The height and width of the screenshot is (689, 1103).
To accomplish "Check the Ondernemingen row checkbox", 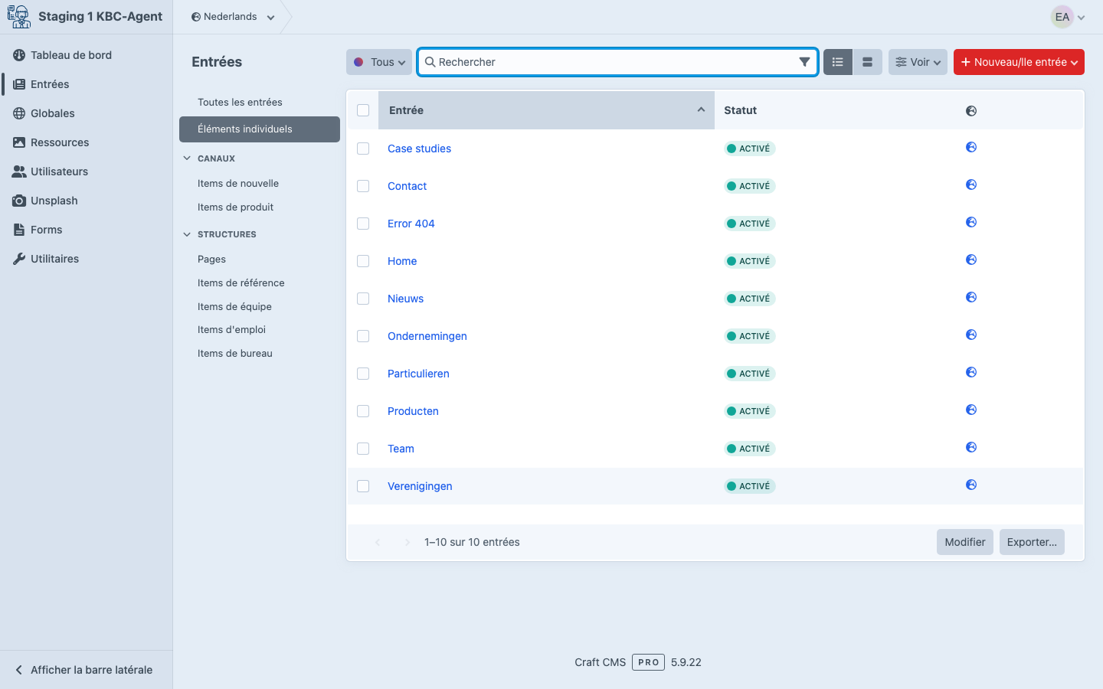I will coord(363,336).
